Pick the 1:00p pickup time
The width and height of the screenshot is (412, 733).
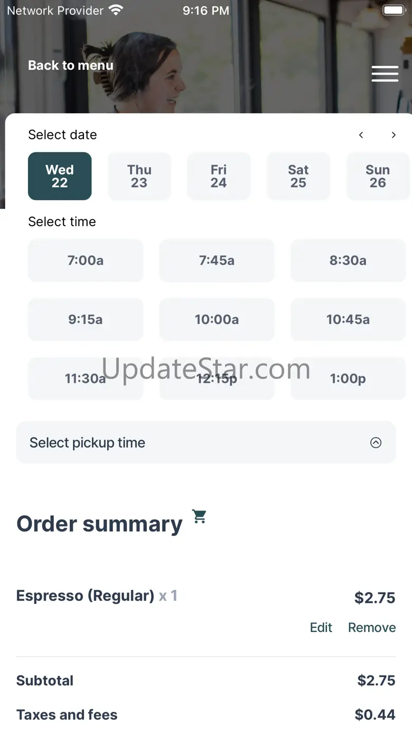[x=348, y=379]
